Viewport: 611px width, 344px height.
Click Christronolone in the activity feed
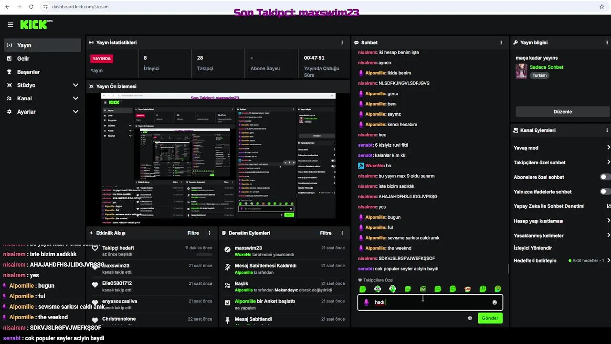(119, 319)
